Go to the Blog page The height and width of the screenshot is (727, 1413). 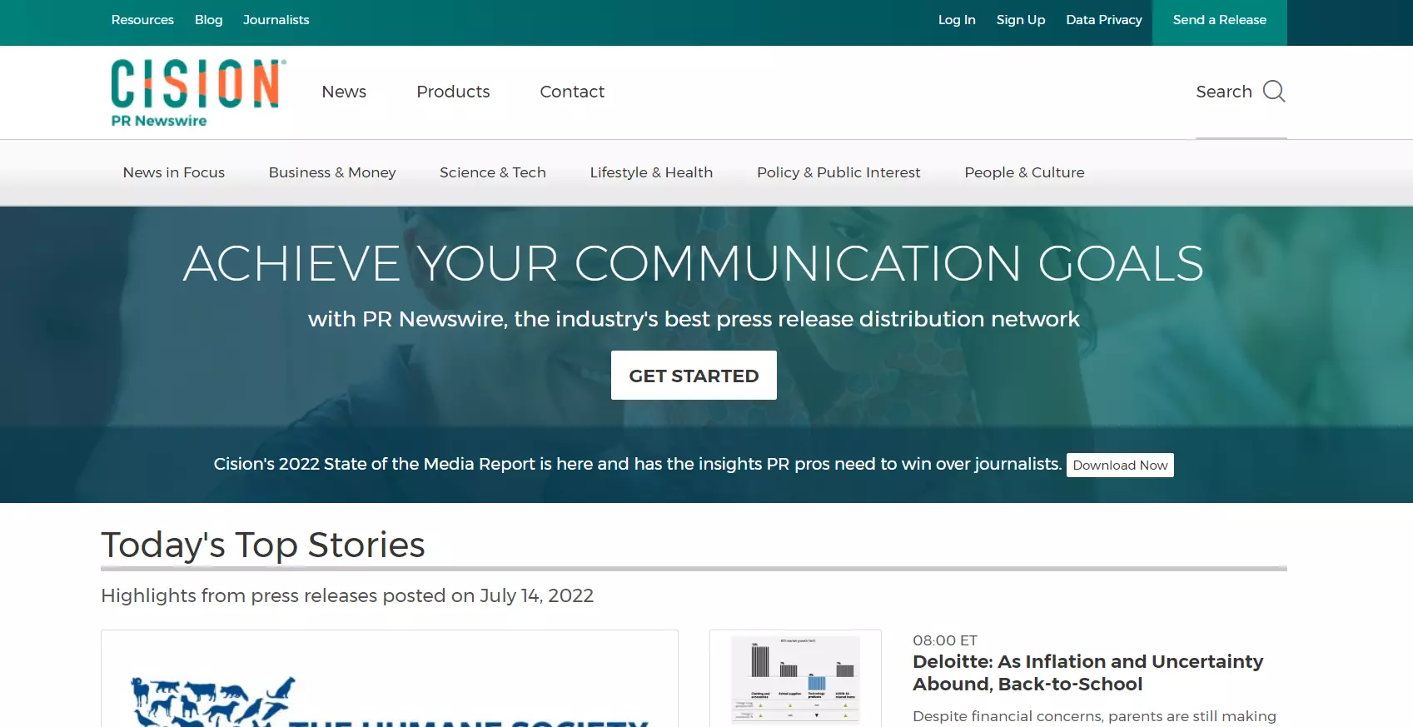tap(209, 20)
